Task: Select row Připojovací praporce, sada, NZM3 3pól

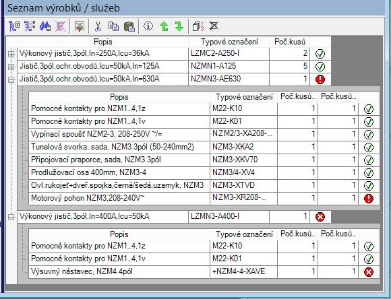Action: [204, 160]
